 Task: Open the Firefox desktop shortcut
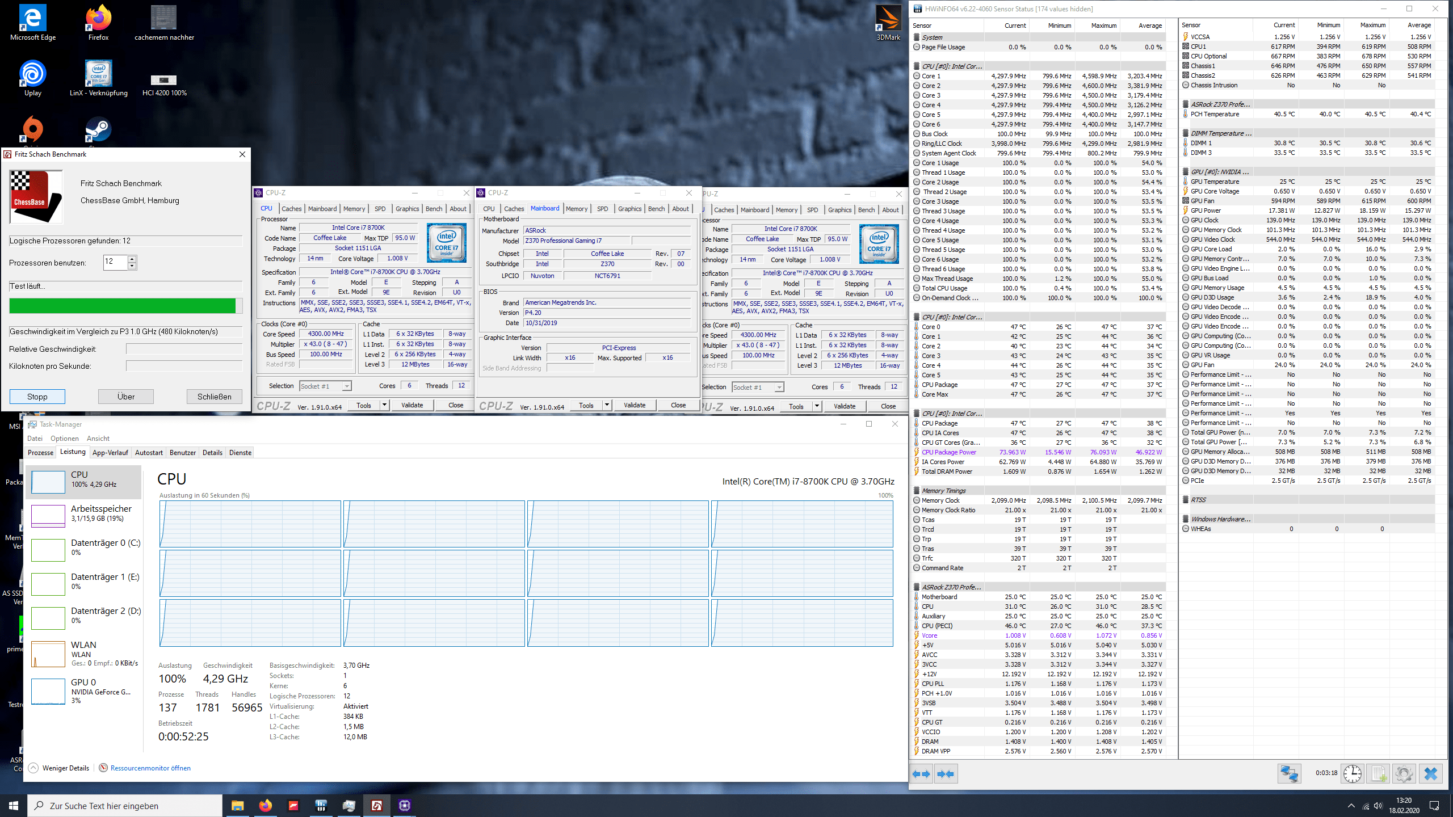coord(98,23)
